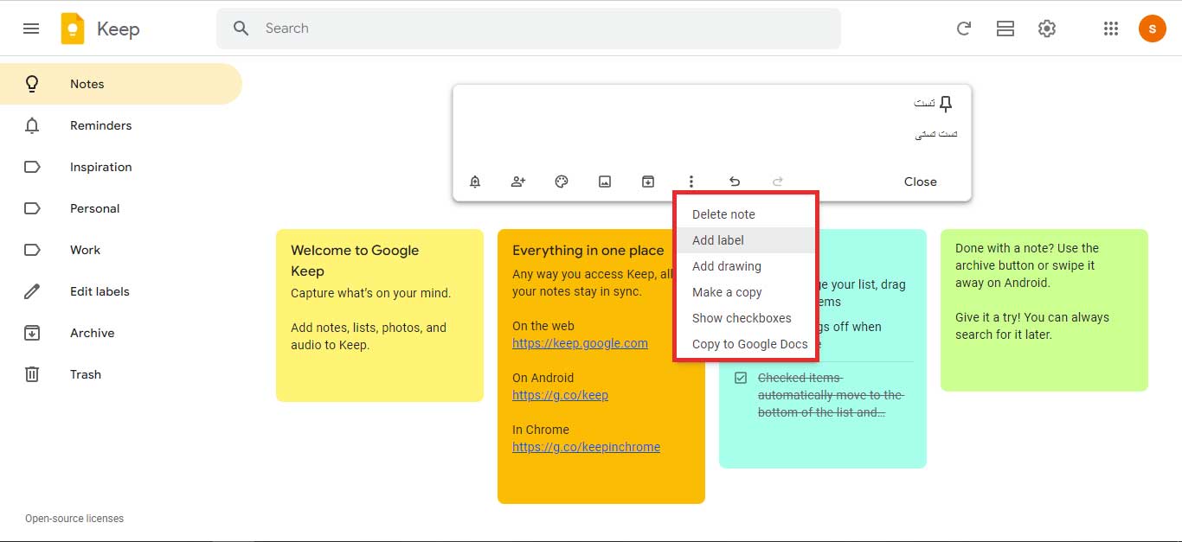Uncheck the checked list item checkbox
Image resolution: width=1182 pixels, height=542 pixels.
point(741,378)
